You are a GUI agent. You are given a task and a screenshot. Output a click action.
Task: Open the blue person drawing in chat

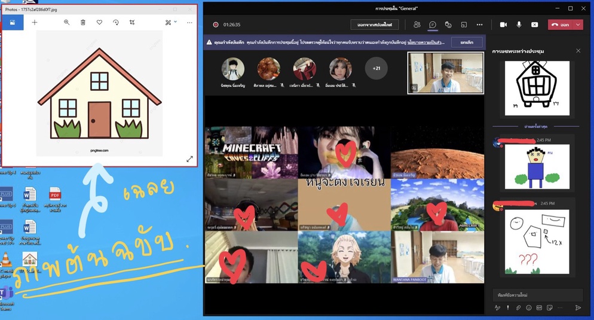(x=537, y=166)
